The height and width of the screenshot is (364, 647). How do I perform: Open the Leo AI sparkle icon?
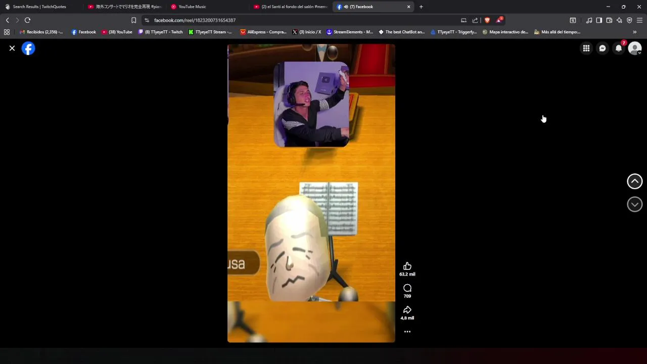click(619, 20)
